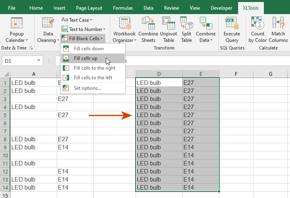The width and height of the screenshot is (290, 198).
Task: Select column E header
Action: (201, 74)
